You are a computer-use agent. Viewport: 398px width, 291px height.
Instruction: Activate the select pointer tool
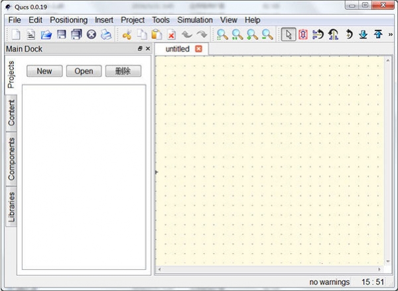[288, 34]
